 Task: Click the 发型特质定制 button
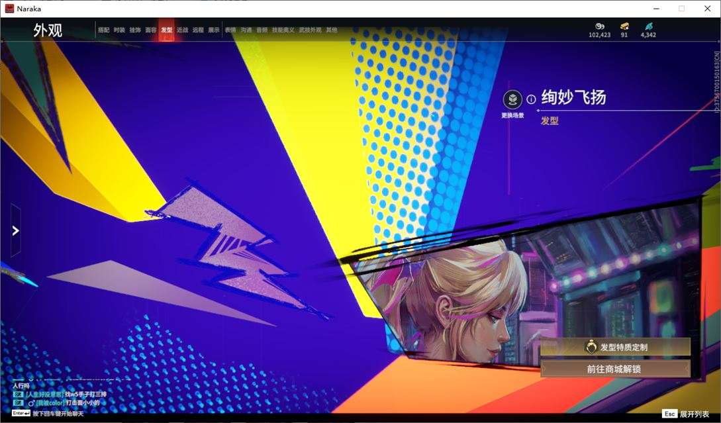click(615, 347)
